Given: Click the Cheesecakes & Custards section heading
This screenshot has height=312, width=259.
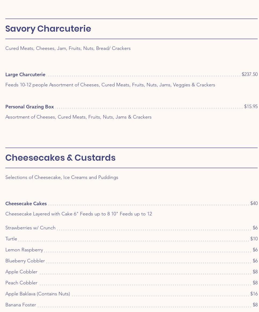Looking at the screenshot, I should (60, 158).
